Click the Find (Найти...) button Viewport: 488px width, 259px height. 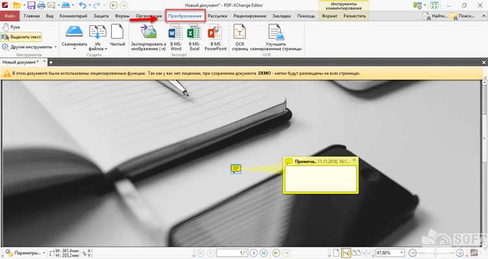435,16
